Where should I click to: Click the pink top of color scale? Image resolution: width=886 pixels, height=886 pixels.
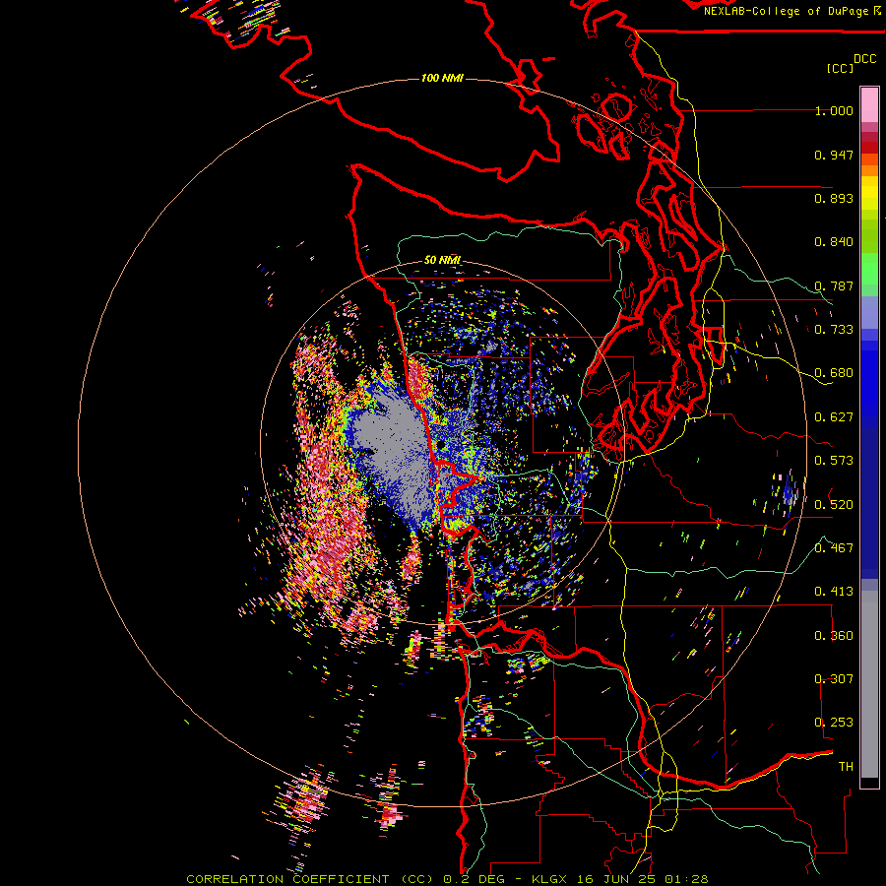869,105
